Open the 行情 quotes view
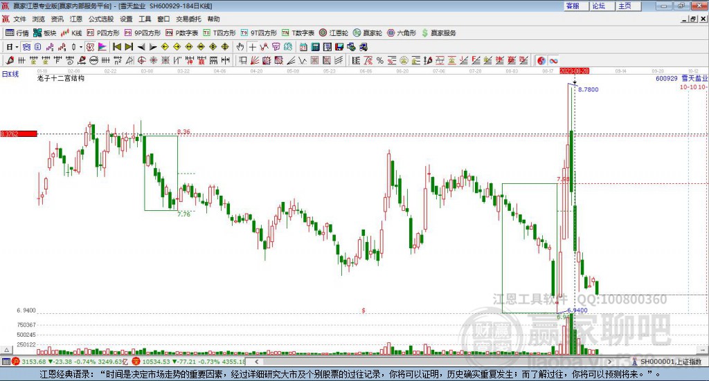 [17, 33]
